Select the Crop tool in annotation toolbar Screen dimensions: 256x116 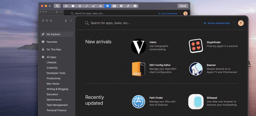[57, 6]
